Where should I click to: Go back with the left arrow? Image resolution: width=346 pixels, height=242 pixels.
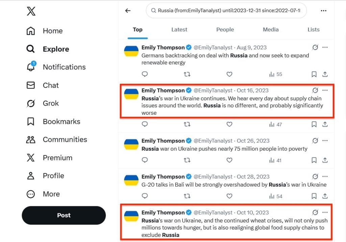(x=128, y=11)
